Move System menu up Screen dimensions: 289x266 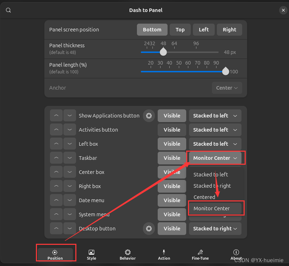tap(56, 214)
